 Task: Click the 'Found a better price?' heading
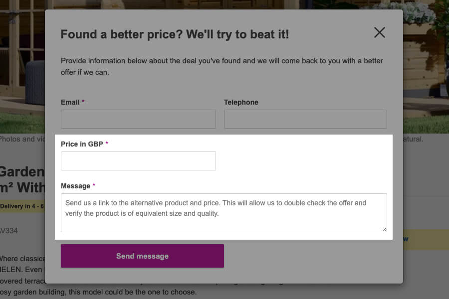175,34
